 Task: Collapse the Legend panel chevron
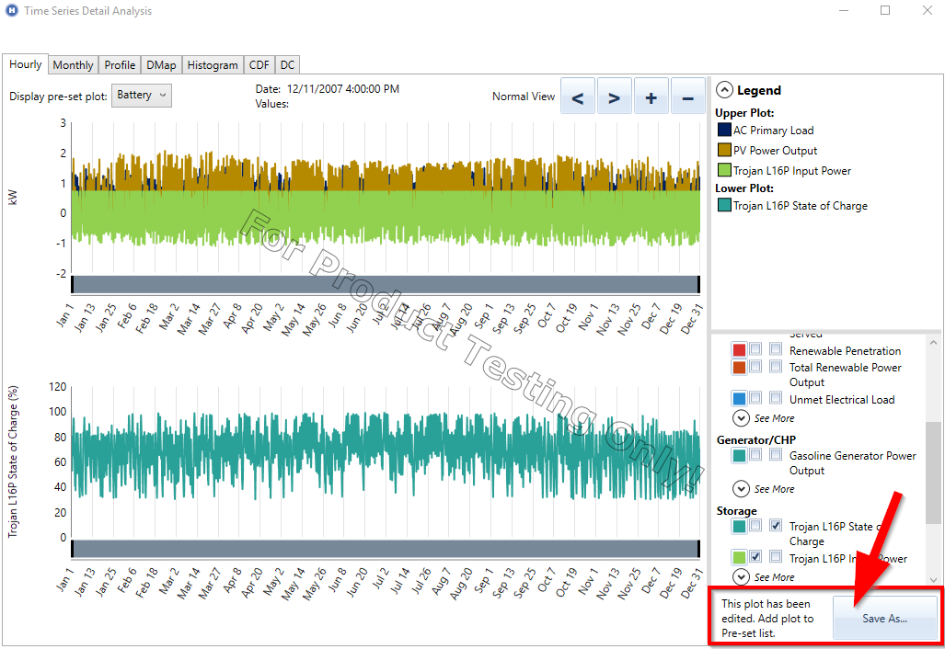coord(724,90)
